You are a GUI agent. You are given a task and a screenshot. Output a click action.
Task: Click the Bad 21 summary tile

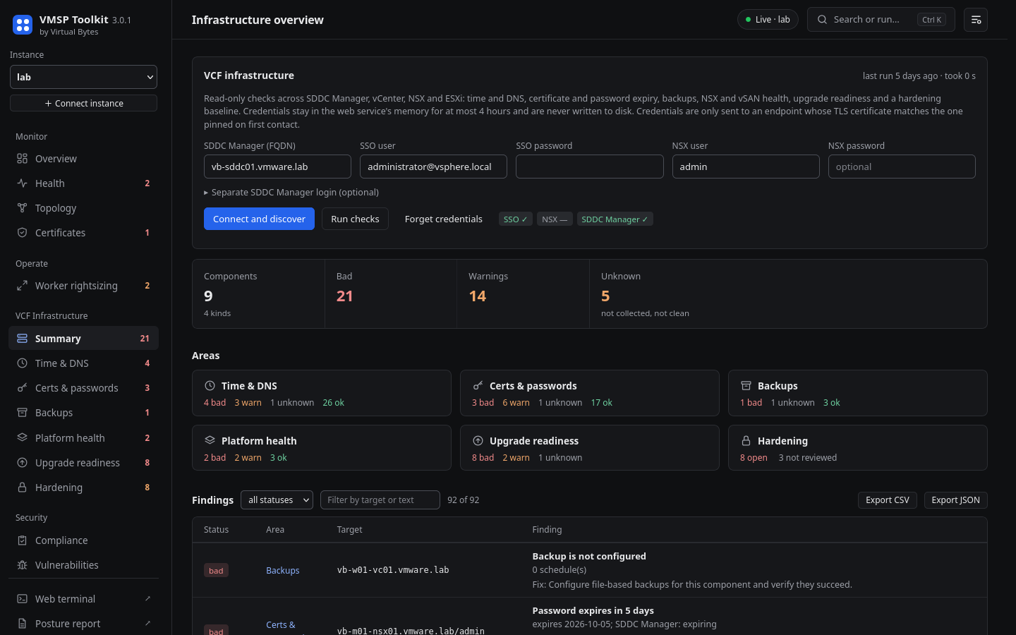click(x=391, y=294)
